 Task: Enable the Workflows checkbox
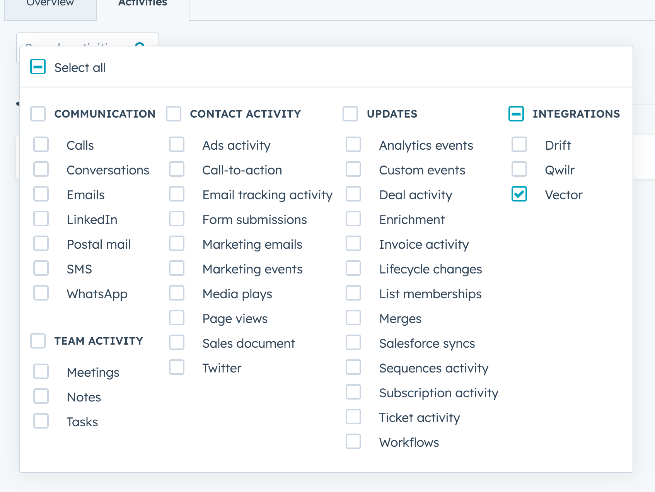point(353,442)
